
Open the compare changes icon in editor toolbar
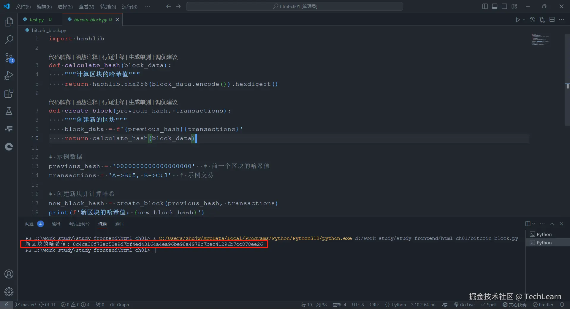tap(542, 20)
